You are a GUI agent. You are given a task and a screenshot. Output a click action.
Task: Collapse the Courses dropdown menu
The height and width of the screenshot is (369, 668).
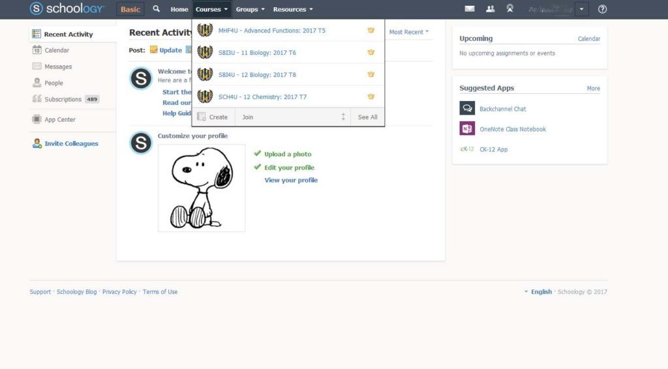tap(212, 9)
